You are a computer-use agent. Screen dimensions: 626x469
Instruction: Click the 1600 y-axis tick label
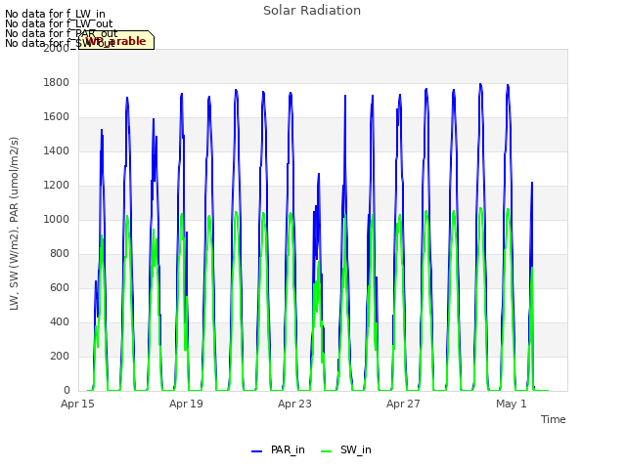click(57, 117)
